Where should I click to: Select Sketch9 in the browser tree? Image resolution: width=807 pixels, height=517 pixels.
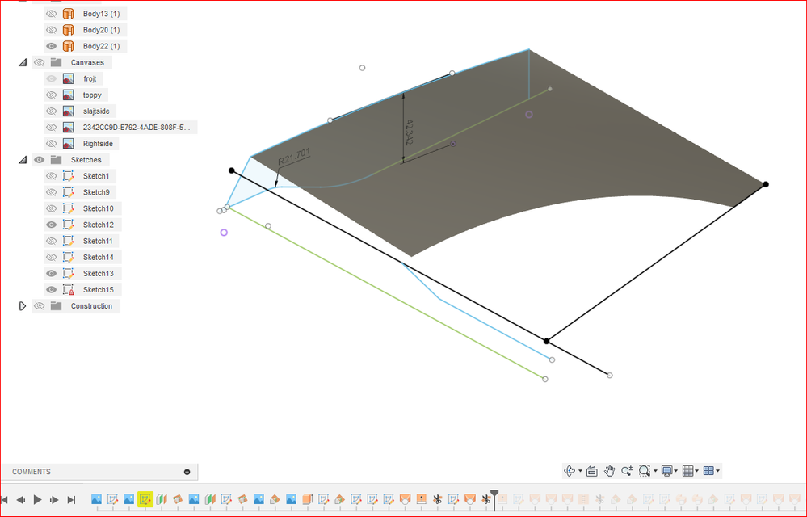coord(96,192)
